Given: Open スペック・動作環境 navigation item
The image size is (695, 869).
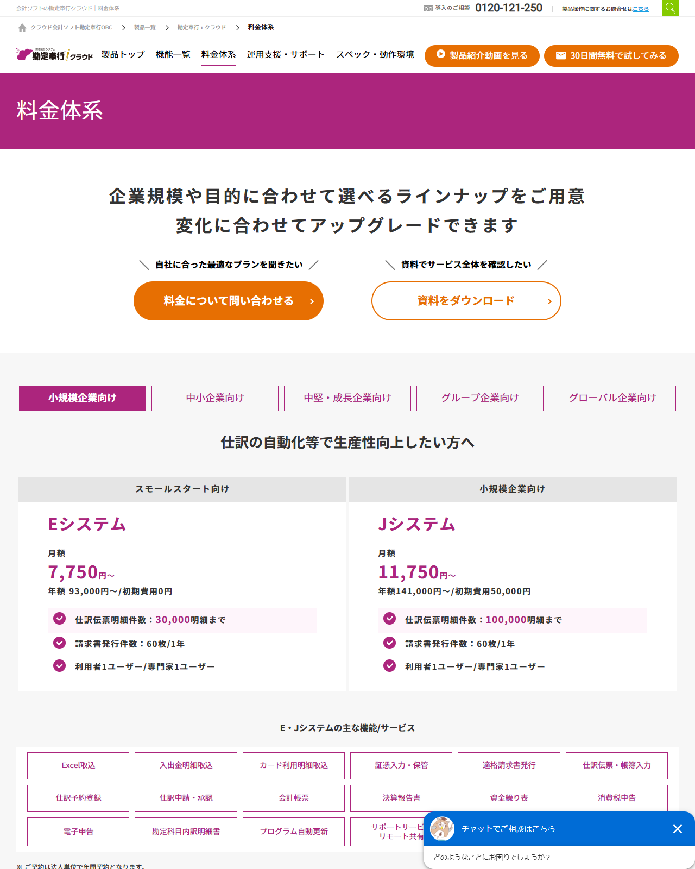Looking at the screenshot, I should (x=375, y=54).
